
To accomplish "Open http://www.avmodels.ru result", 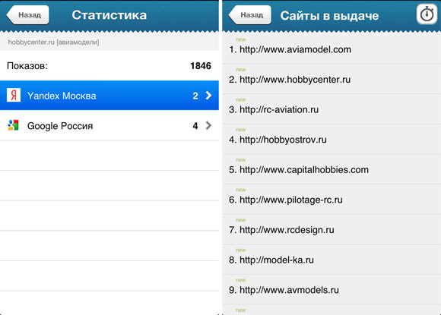I will point(332,289).
